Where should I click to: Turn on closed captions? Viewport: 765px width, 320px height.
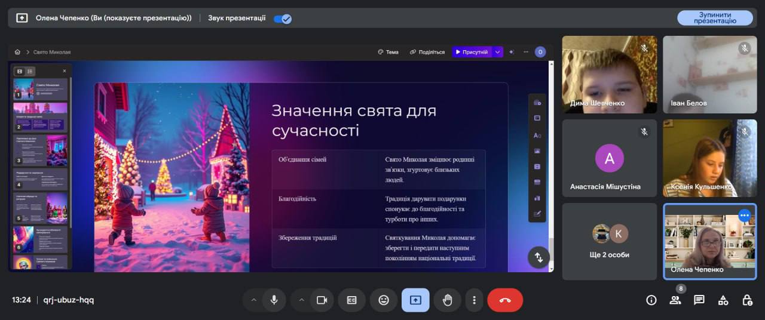(351, 300)
